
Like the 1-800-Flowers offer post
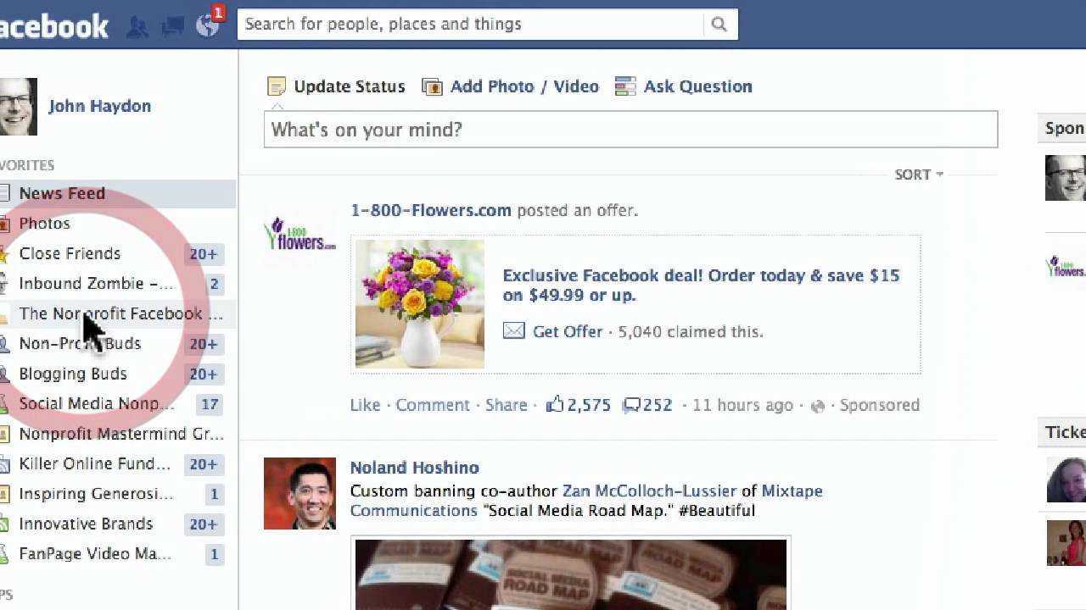click(x=365, y=405)
